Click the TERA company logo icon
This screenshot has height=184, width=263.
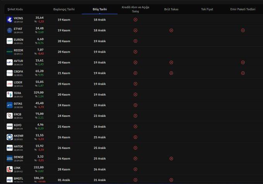click(x=10, y=95)
